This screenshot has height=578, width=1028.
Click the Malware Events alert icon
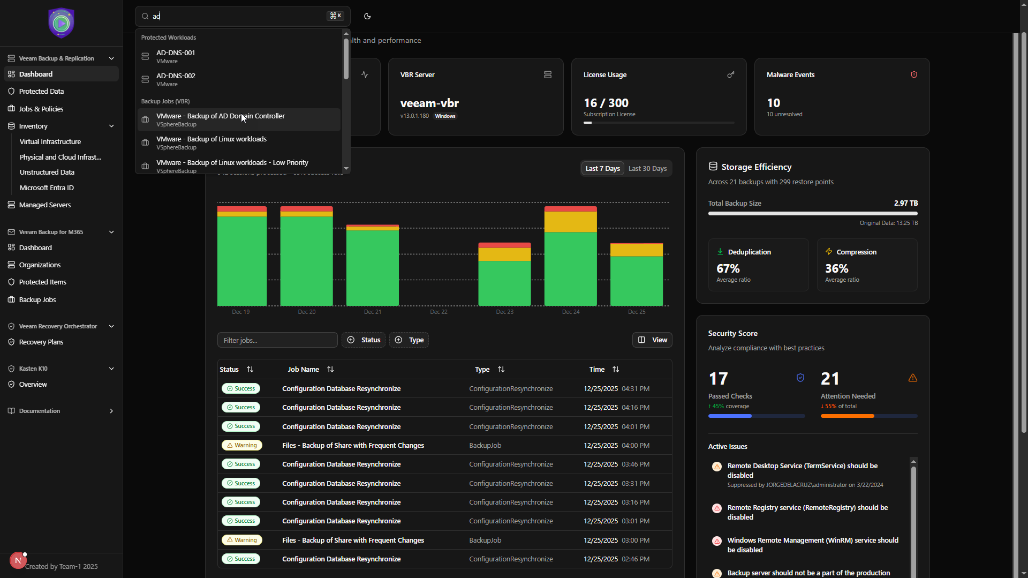[x=913, y=74]
